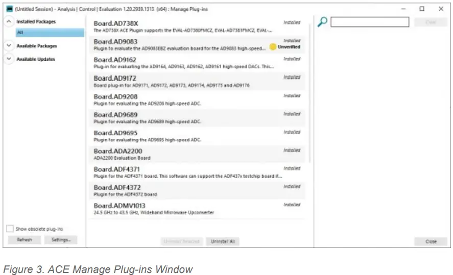Select the Board.AD9172 plug-in

(x=197, y=81)
